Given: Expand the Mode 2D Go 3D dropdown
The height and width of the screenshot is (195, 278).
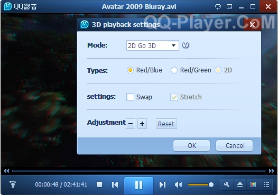Looking at the screenshot, I should point(152,45).
